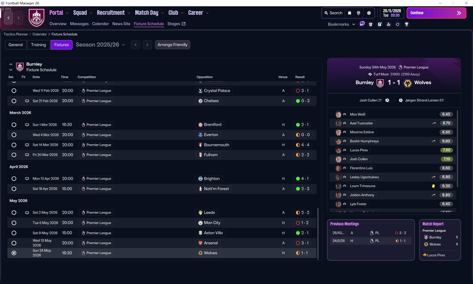This screenshot has height=284, width=473.
Task: Click the circular arrows icon in bookmarks bar
Action: point(397,24)
